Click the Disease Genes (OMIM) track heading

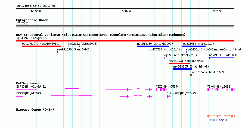click(x=35, y=110)
